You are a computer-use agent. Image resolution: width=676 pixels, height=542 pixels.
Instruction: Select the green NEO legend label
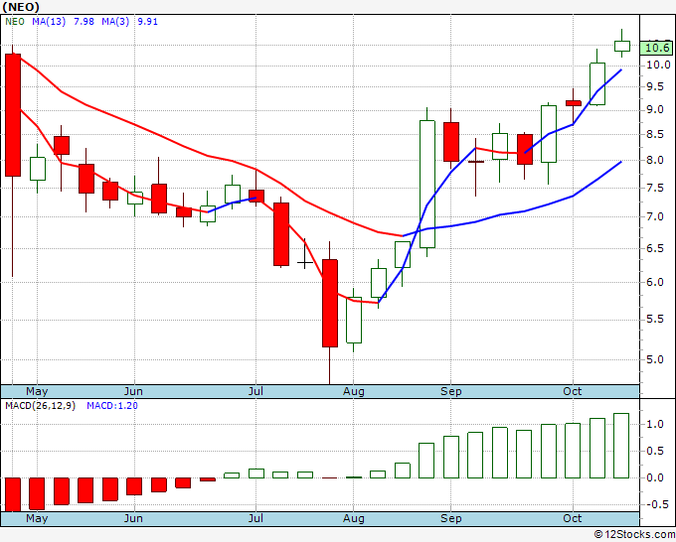[15, 22]
